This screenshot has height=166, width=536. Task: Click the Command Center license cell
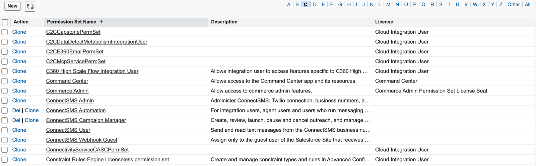[396, 81]
